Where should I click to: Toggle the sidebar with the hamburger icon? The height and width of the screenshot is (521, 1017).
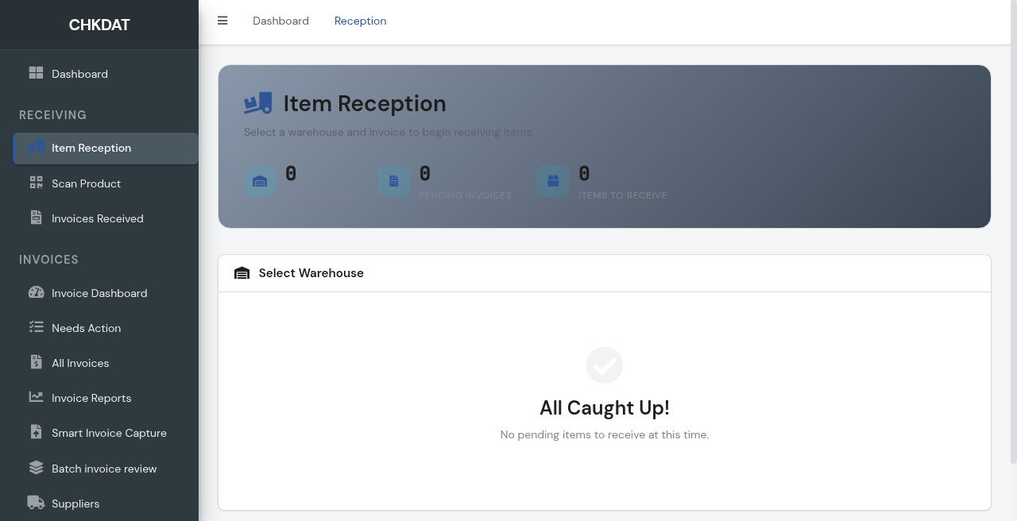(x=222, y=21)
